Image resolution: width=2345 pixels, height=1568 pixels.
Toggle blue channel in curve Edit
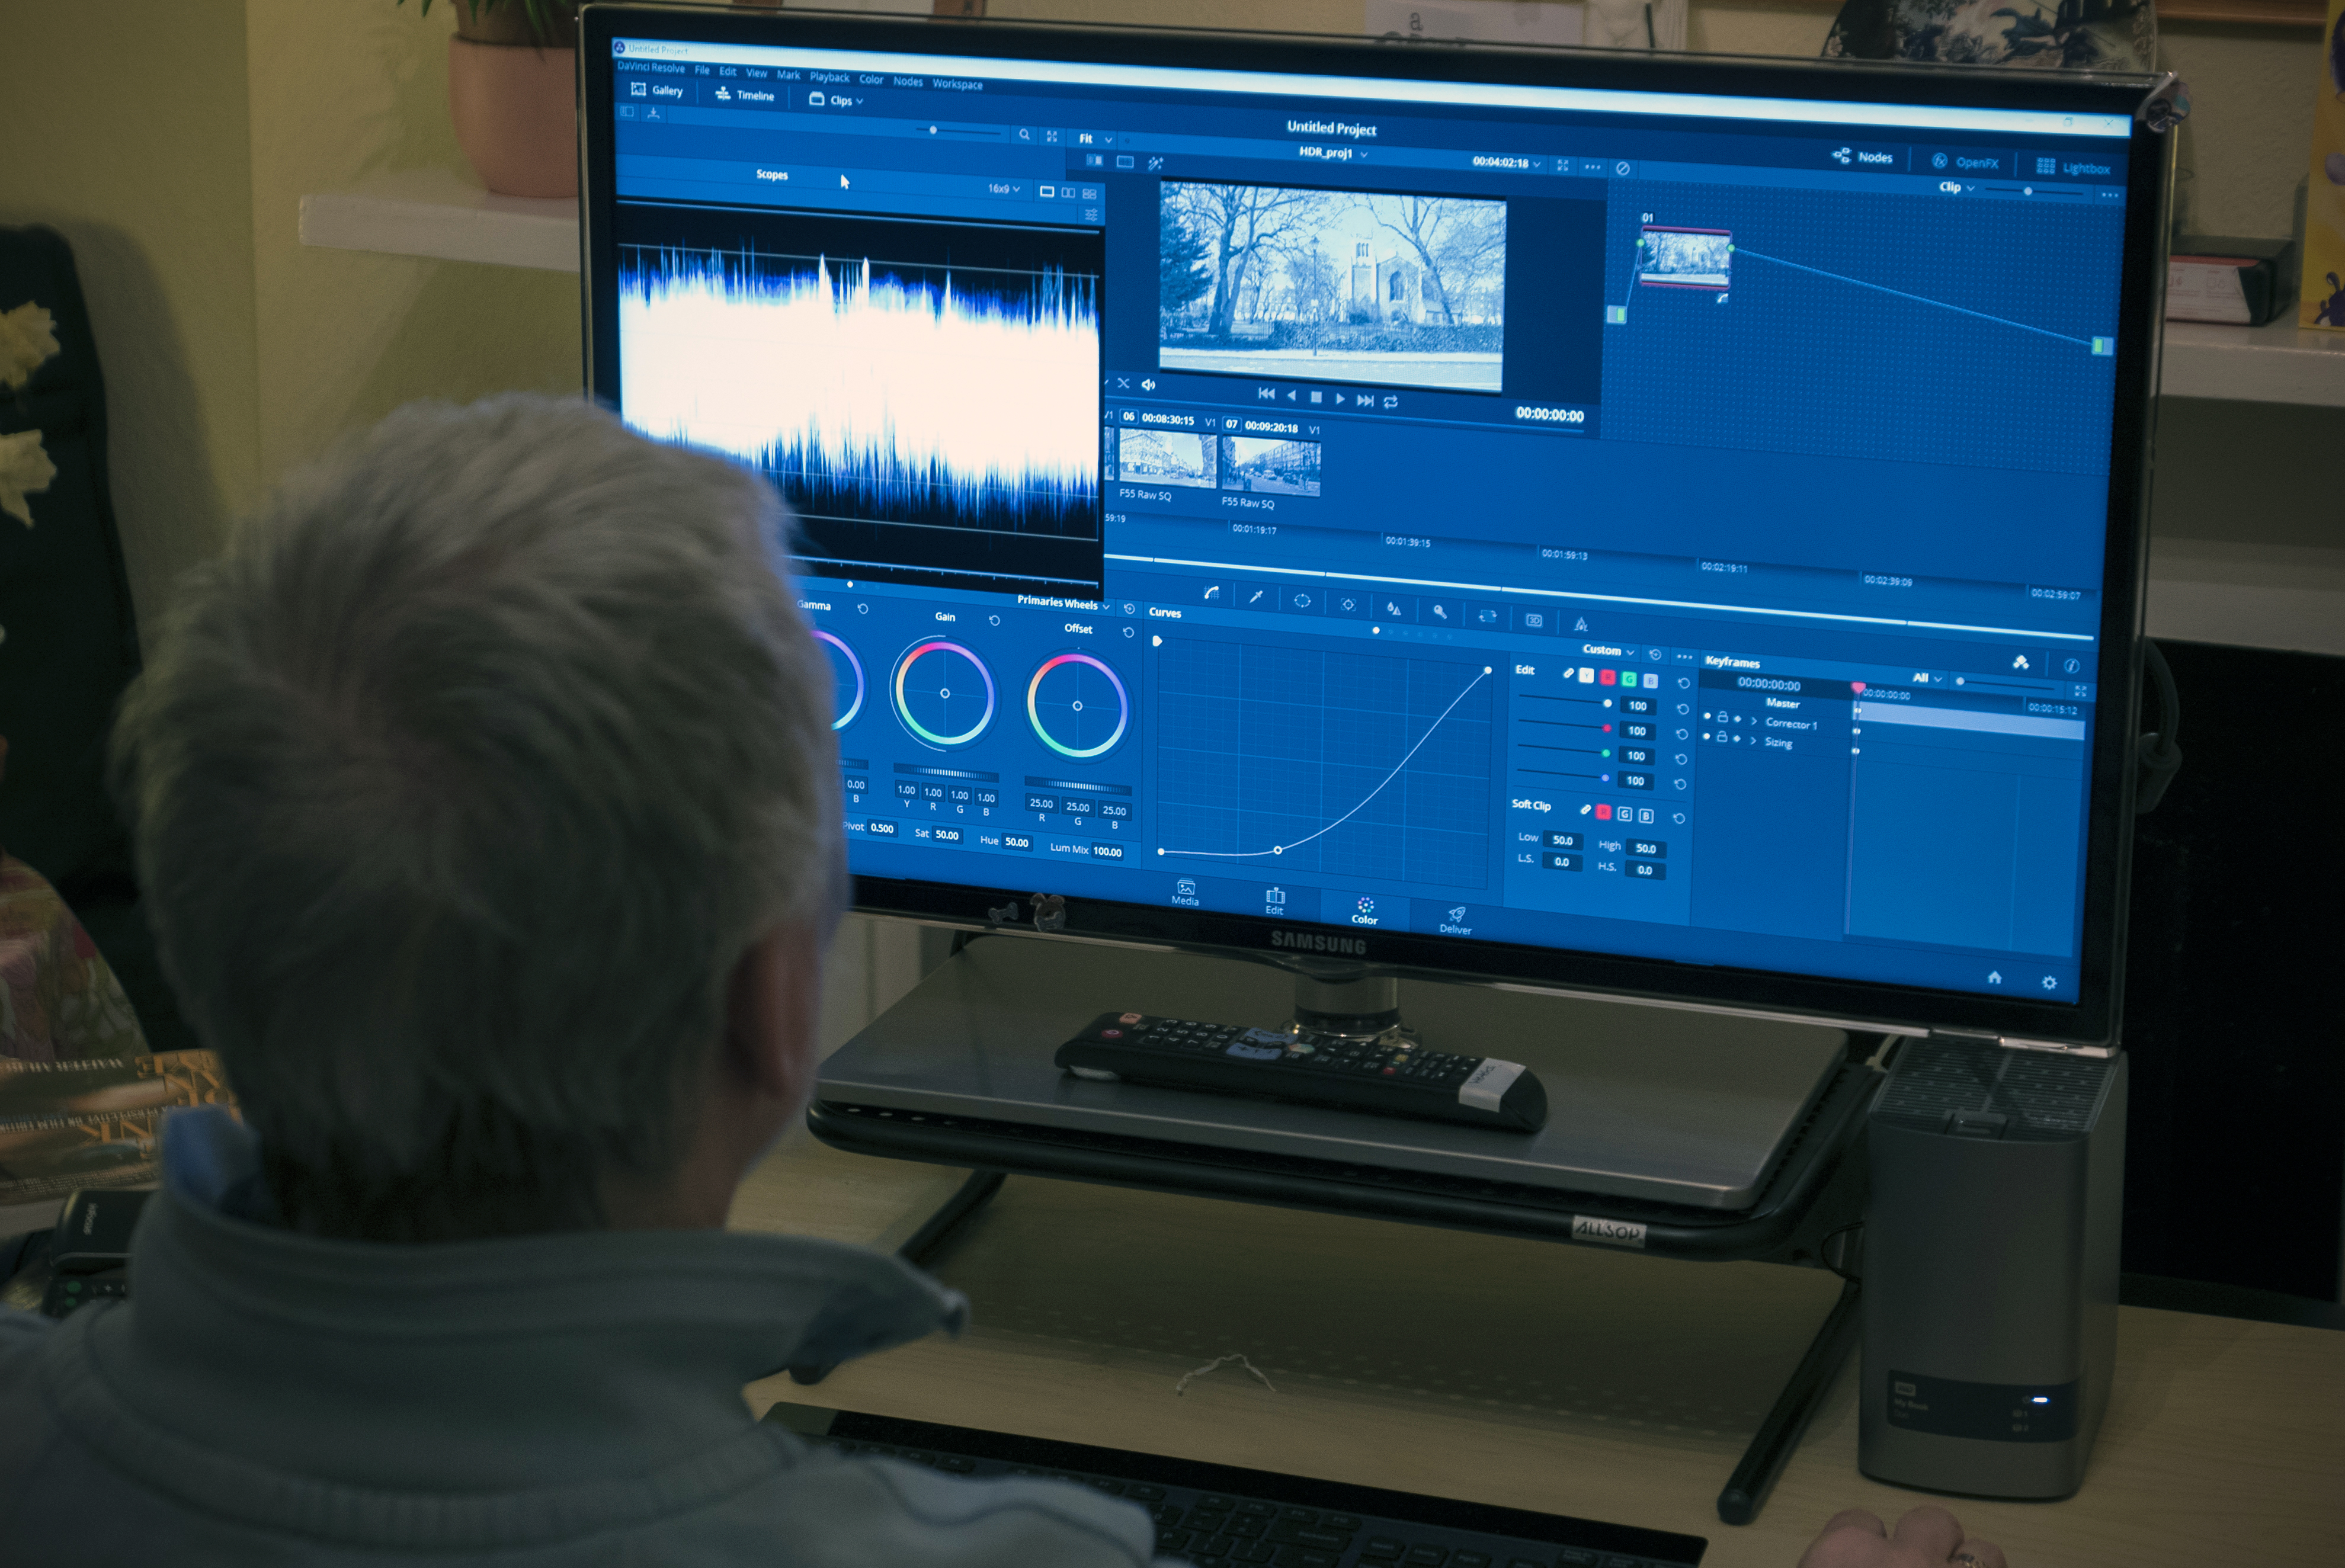click(x=1650, y=682)
